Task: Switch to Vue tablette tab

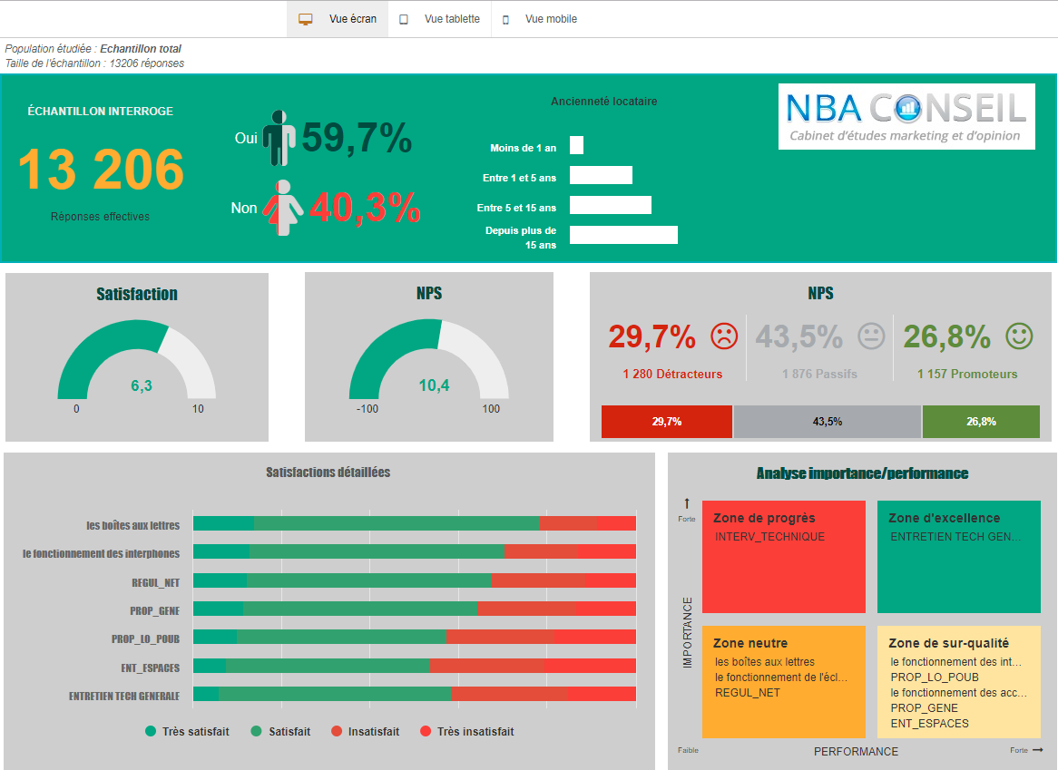Action: [440, 19]
